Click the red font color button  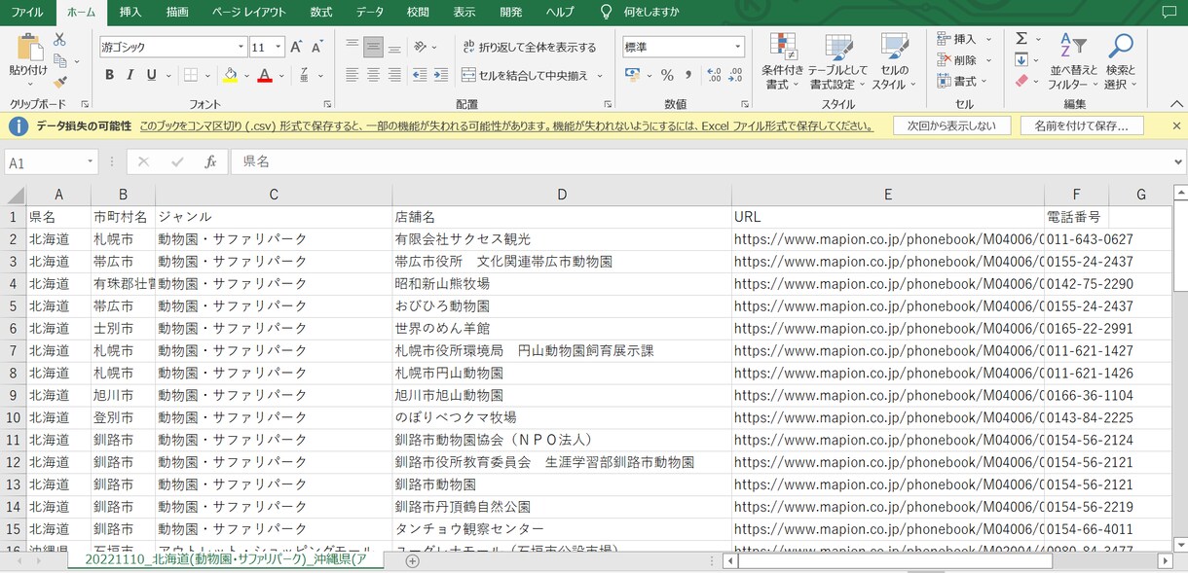coord(264,75)
